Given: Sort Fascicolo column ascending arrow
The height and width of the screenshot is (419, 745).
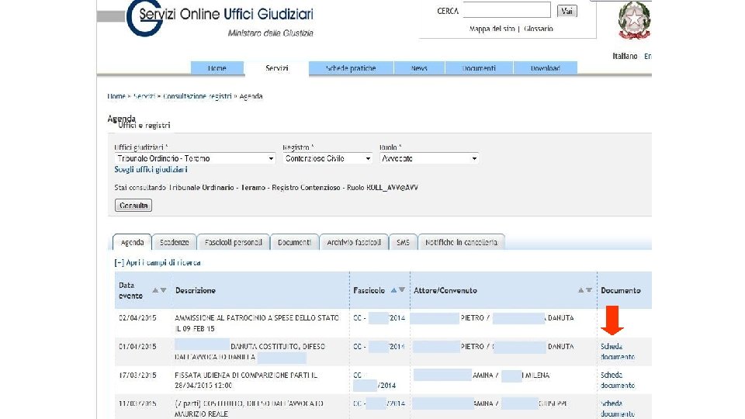Looking at the screenshot, I should click(x=393, y=290).
